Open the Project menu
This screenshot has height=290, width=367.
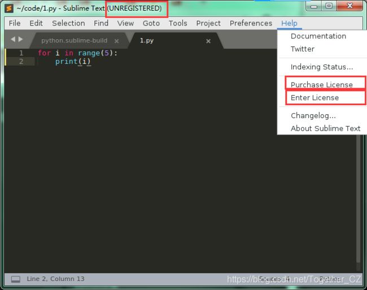click(x=208, y=23)
